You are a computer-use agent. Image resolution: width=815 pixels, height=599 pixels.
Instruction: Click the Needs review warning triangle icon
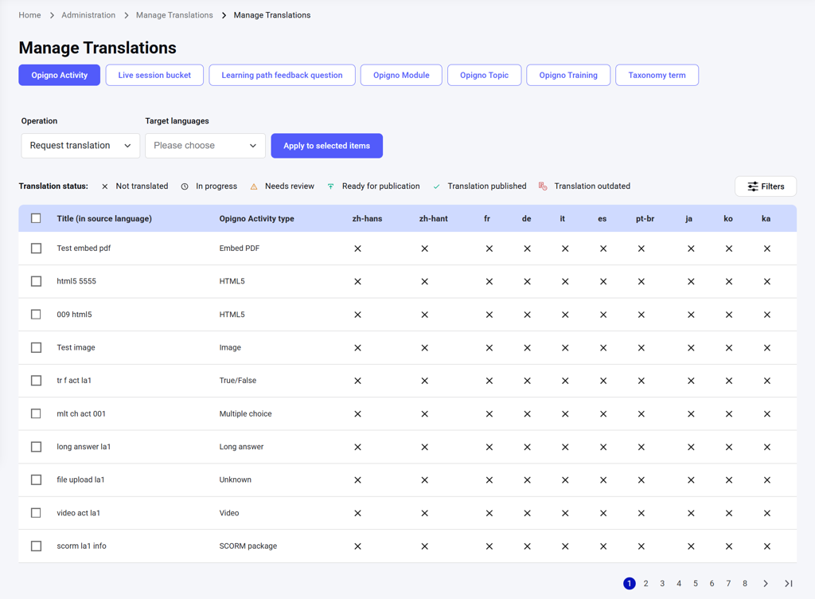(x=254, y=186)
